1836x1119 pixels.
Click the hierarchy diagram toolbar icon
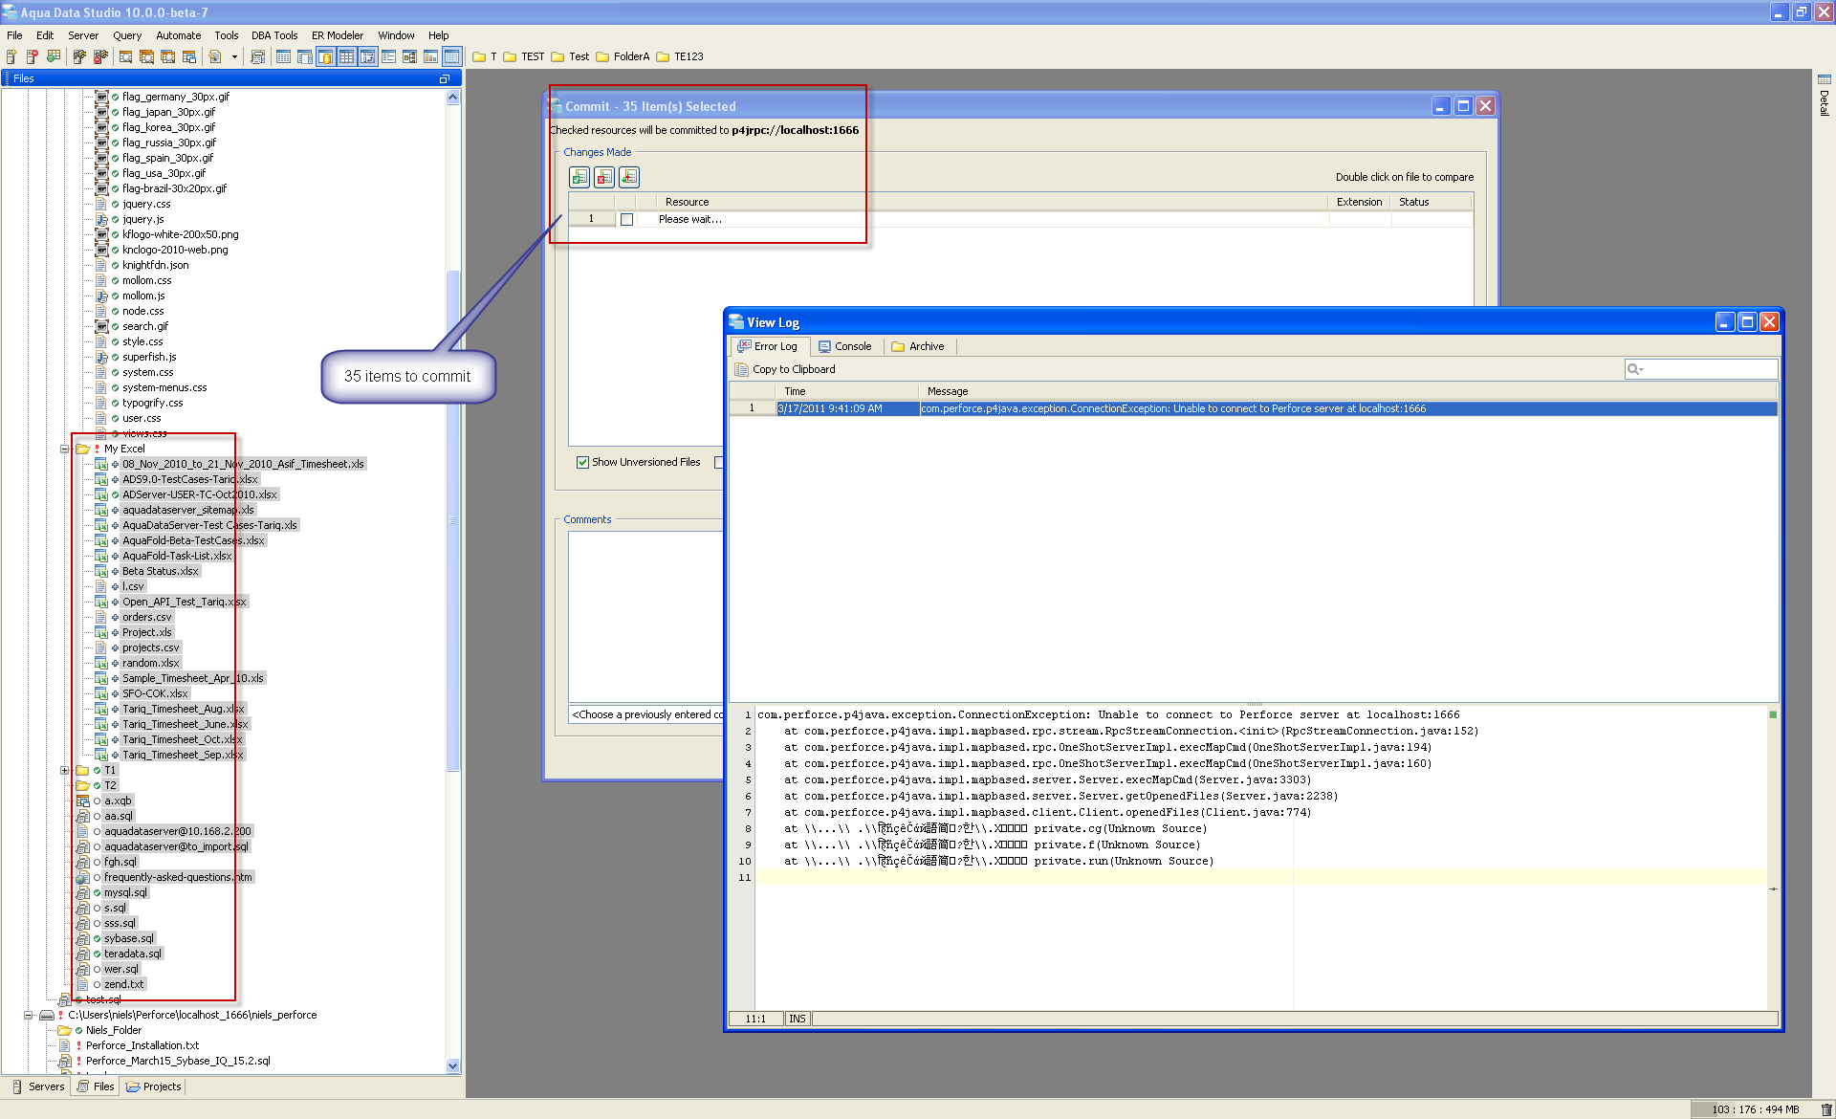(x=409, y=56)
